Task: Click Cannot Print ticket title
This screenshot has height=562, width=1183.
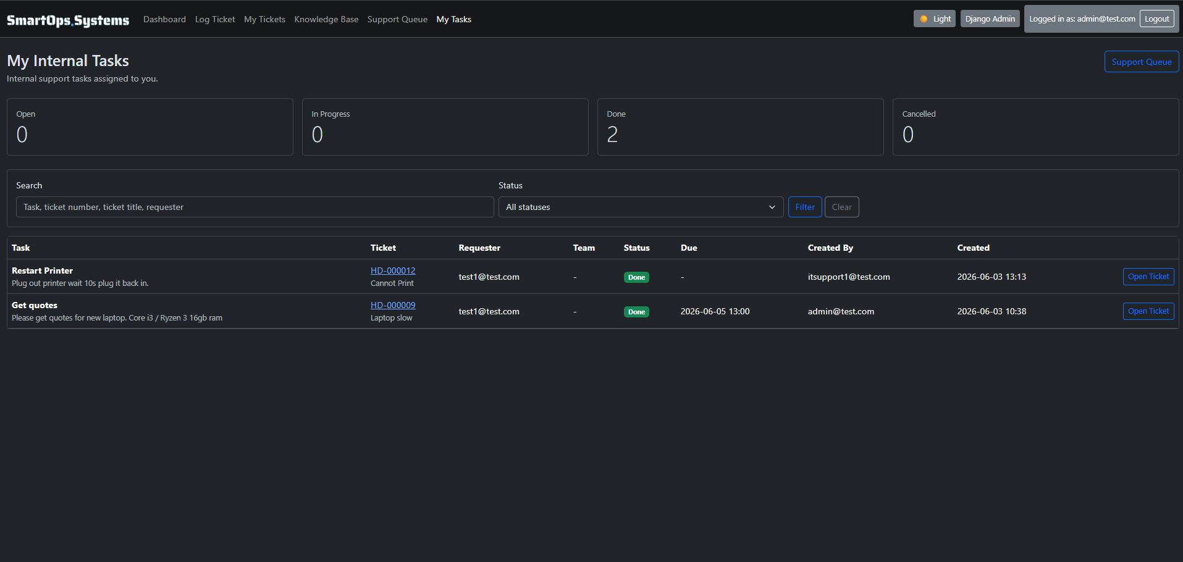Action: pyautogui.click(x=392, y=283)
